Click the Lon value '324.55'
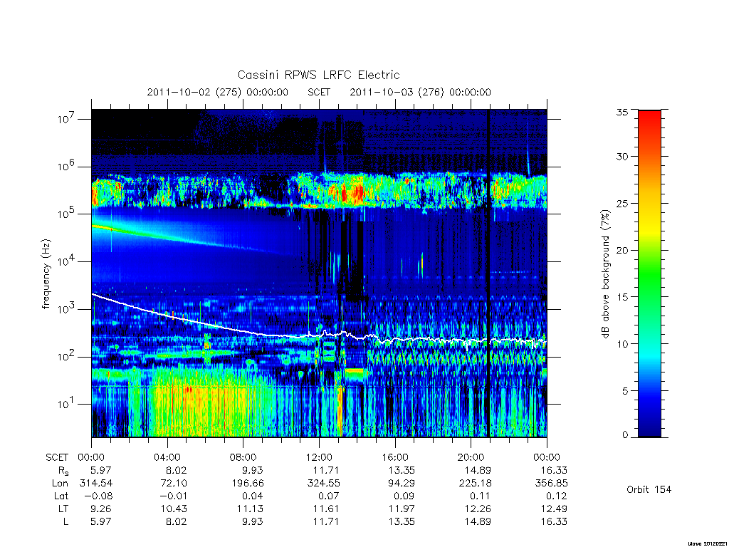This screenshot has width=729, height=547. click(x=323, y=484)
